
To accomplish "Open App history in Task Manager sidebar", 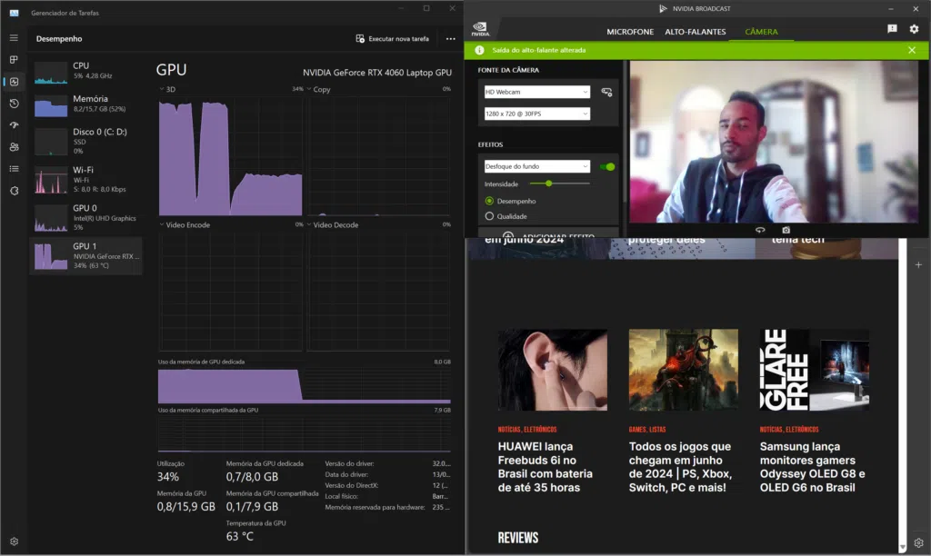I will pyautogui.click(x=14, y=104).
